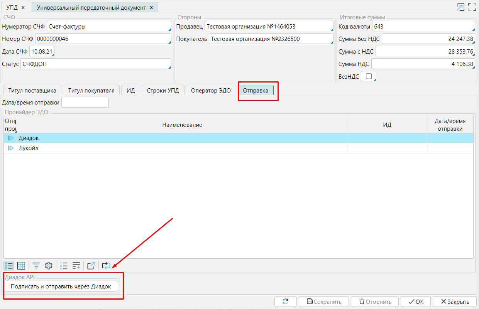This screenshot has width=479, height=310.
Task: Click the repeat arrows icon in grid toolbar
Action: [106, 266]
